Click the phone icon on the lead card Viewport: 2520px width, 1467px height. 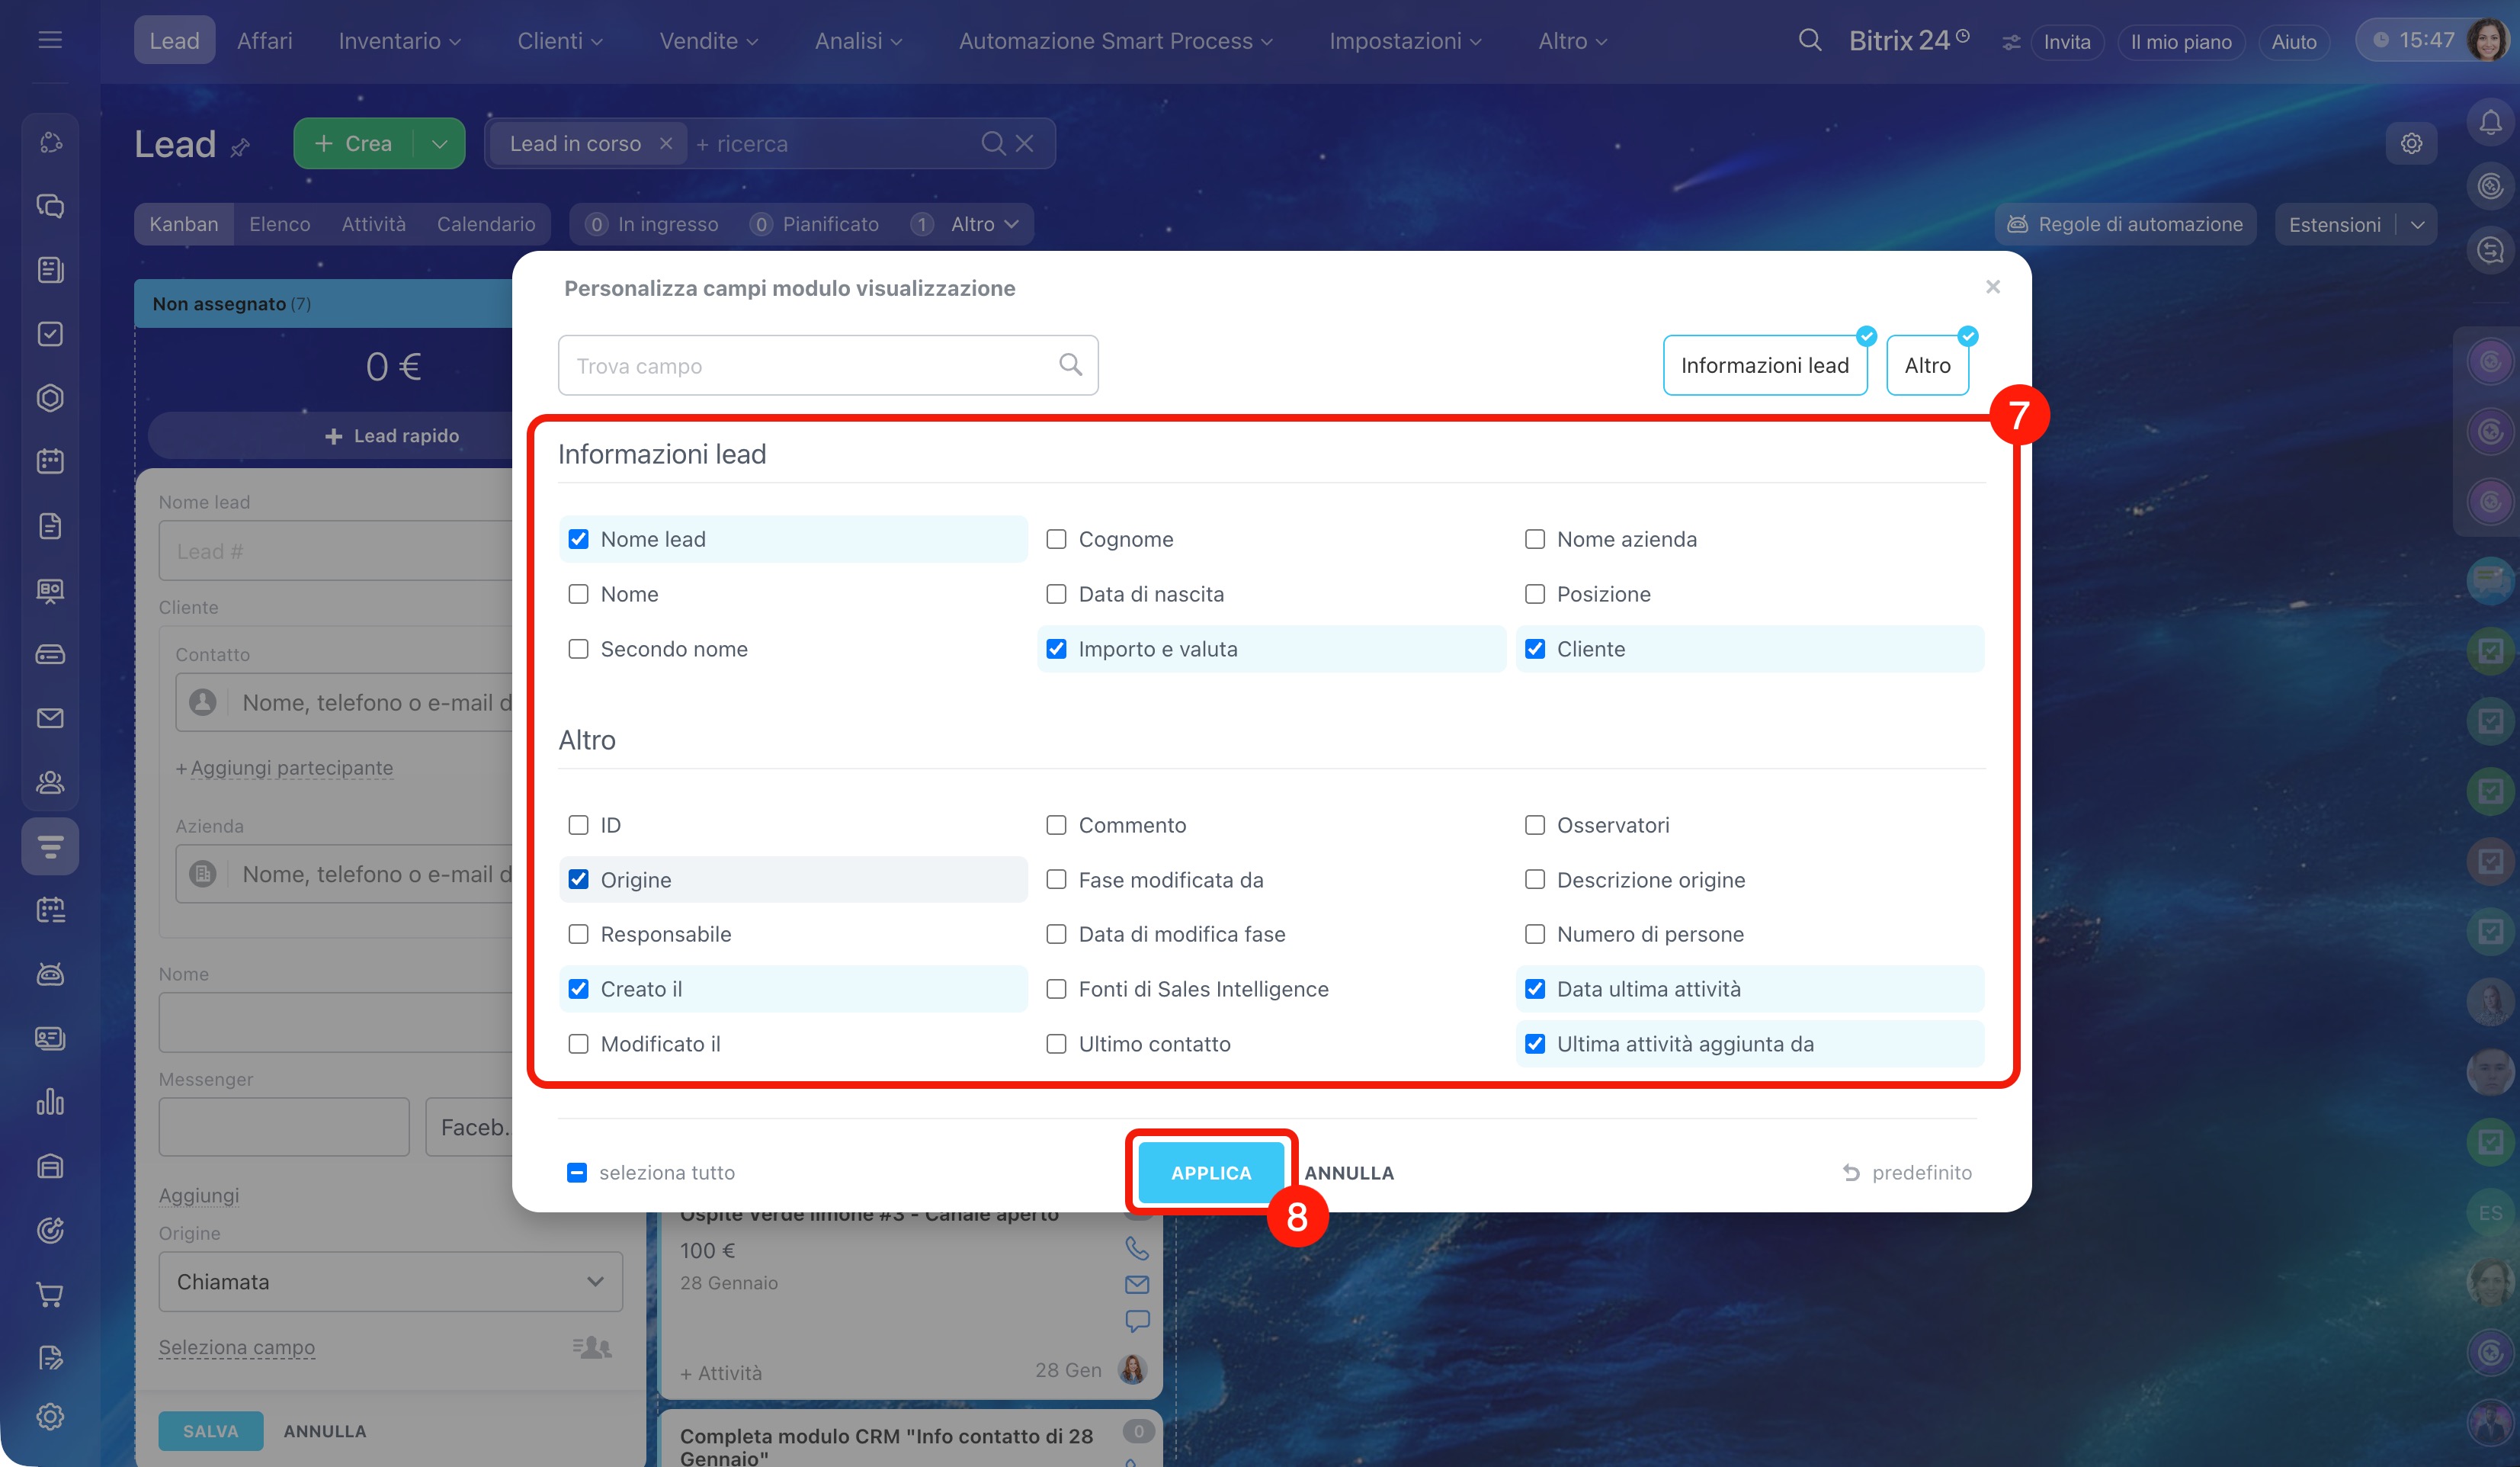[1136, 1247]
